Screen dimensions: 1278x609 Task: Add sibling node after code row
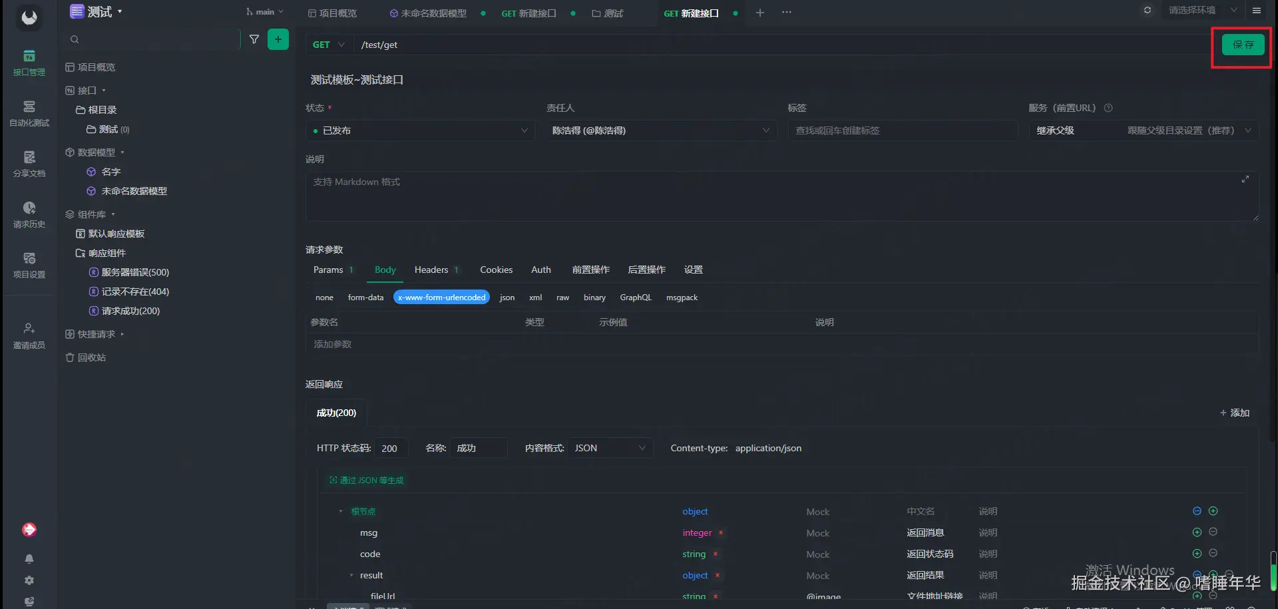[1197, 554]
